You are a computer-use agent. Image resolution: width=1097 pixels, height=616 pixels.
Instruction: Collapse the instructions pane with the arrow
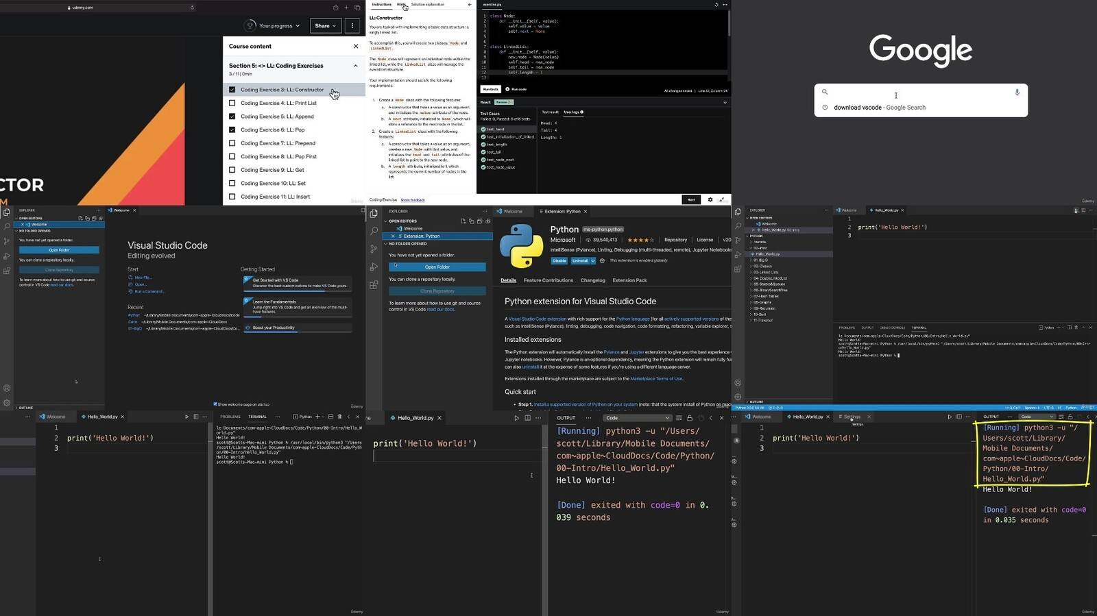(470, 5)
